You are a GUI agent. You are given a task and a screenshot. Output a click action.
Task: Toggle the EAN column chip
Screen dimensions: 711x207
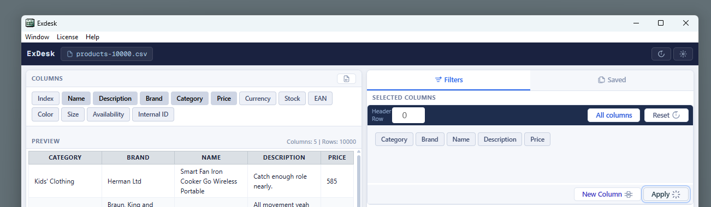click(x=320, y=99)
